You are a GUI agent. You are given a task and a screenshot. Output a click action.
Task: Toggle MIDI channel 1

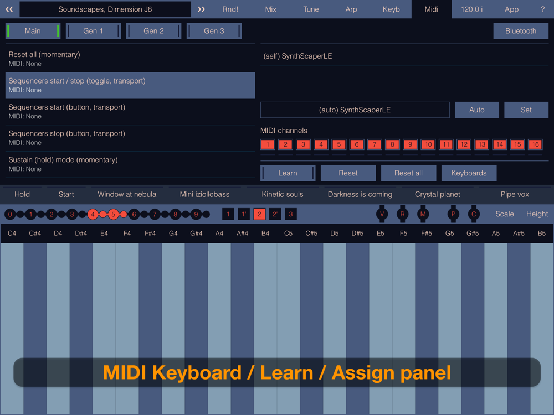pos(268,144)
